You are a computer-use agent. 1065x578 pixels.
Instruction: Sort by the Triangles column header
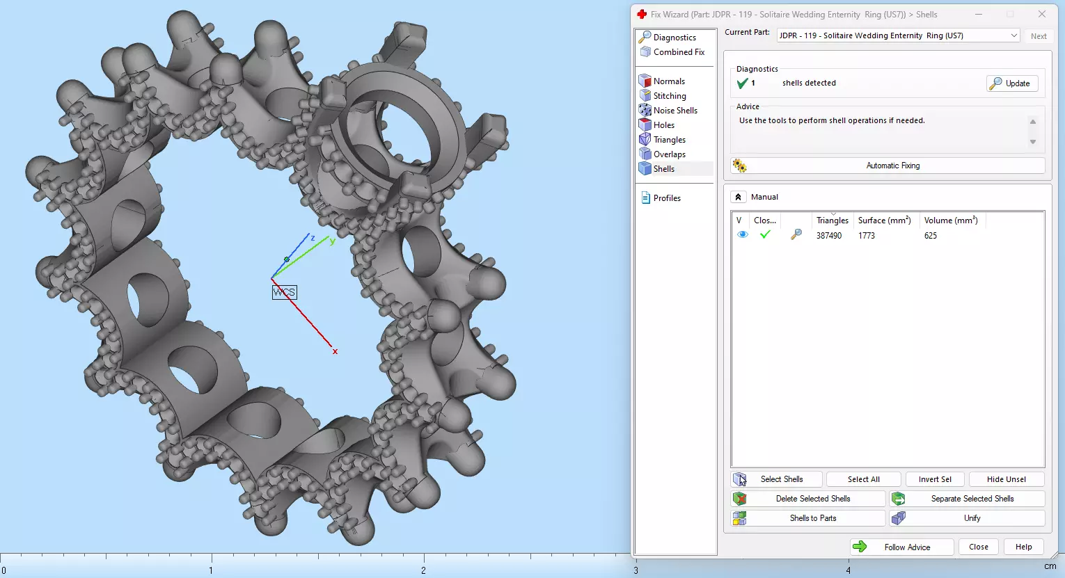pyautogui.click(x=833, y=220)
